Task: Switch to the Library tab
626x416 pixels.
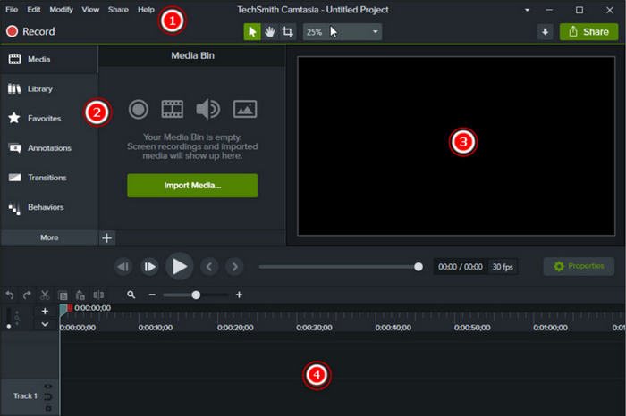Action: coord(48,89)
